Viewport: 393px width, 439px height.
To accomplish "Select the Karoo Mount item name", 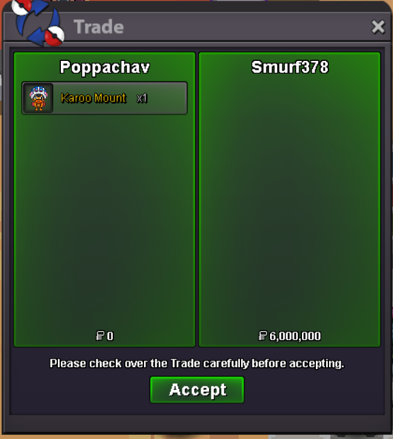I will coord(93,98).
